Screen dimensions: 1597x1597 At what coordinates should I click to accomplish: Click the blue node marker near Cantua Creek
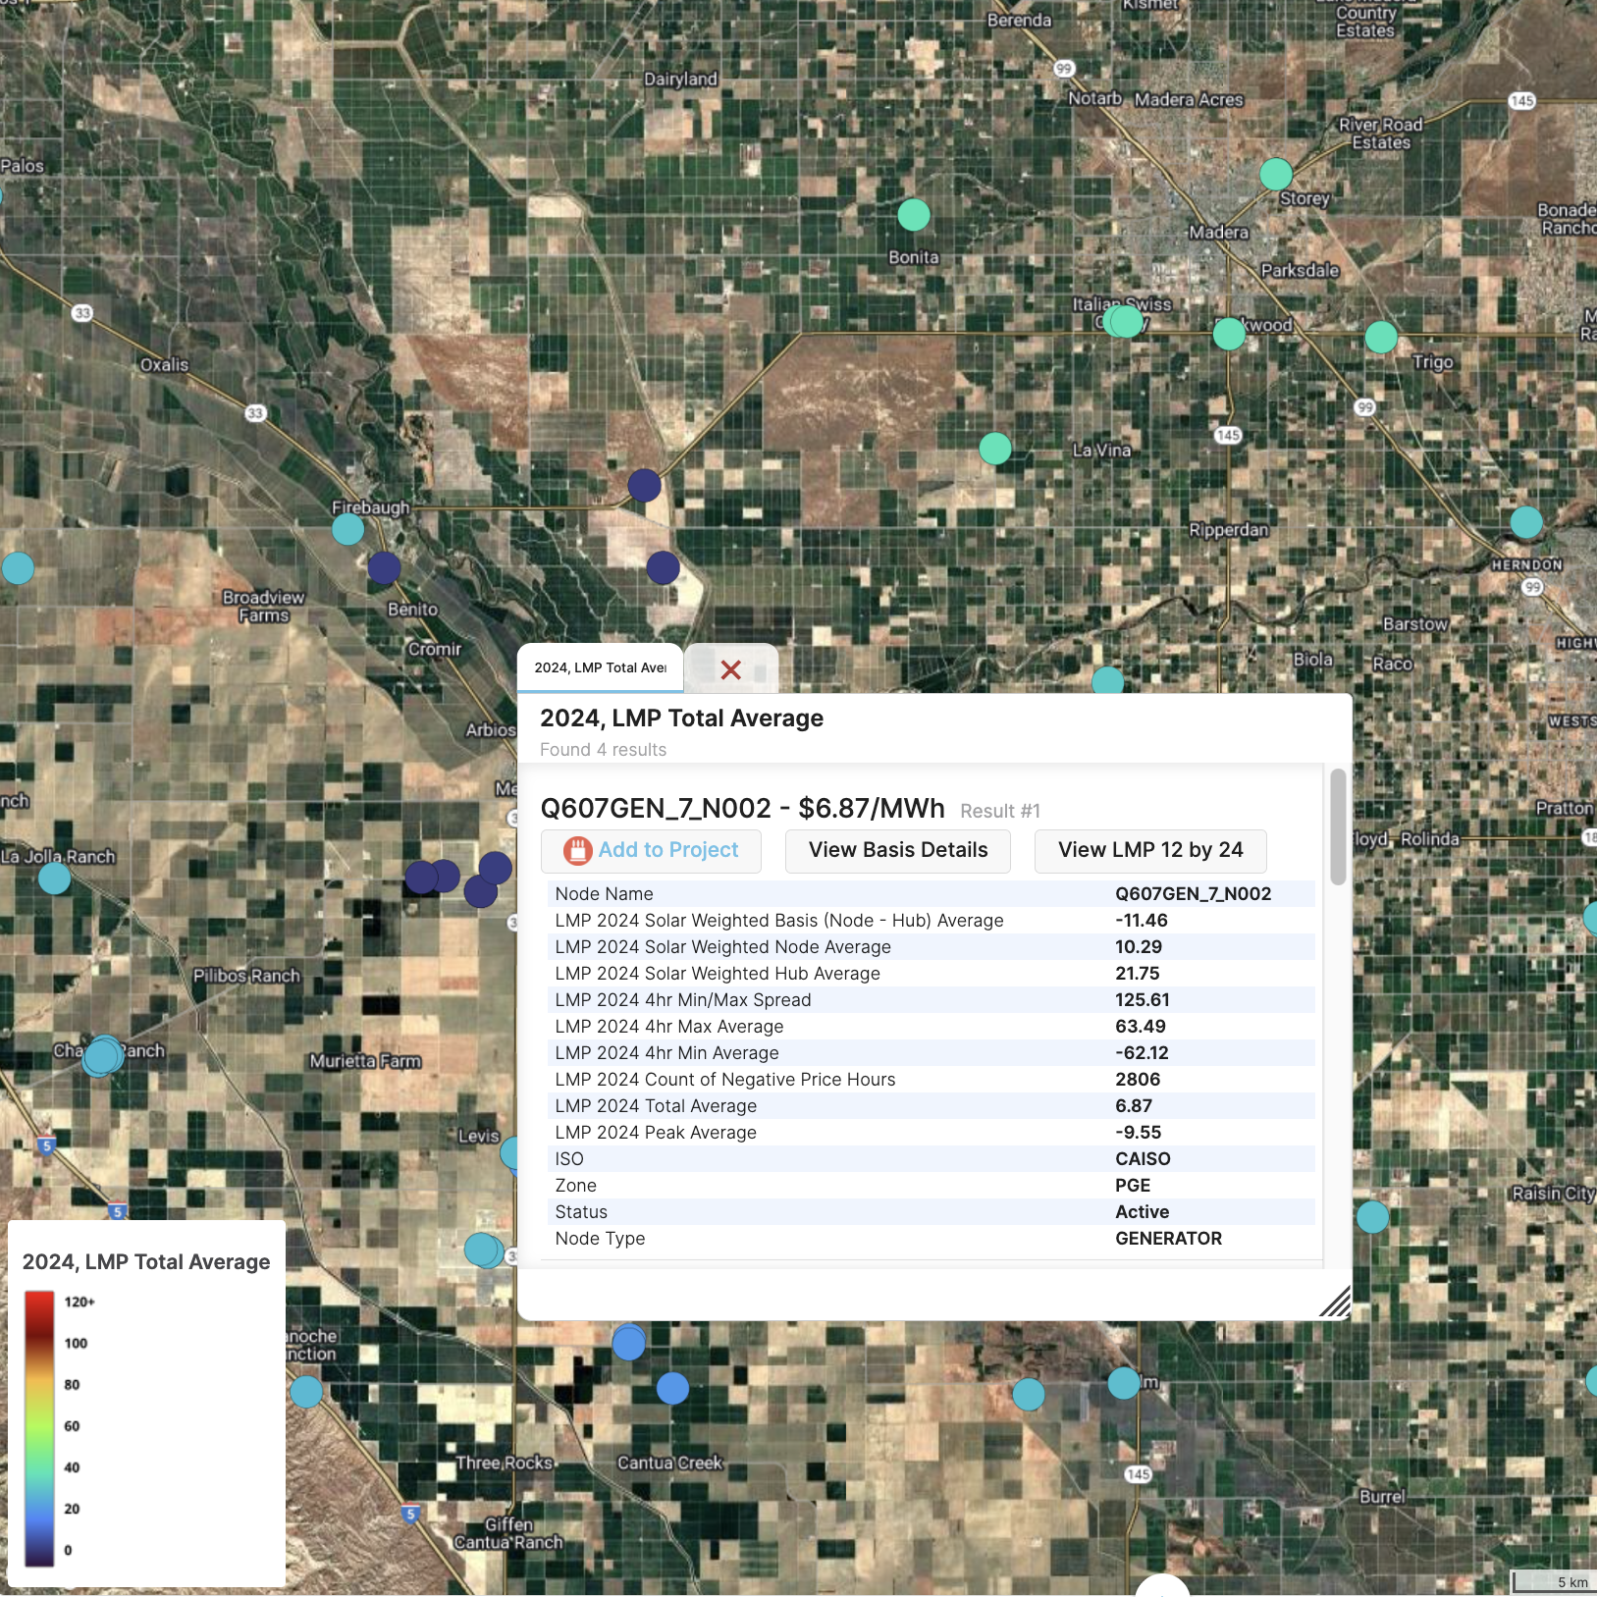click(671, 1388)
